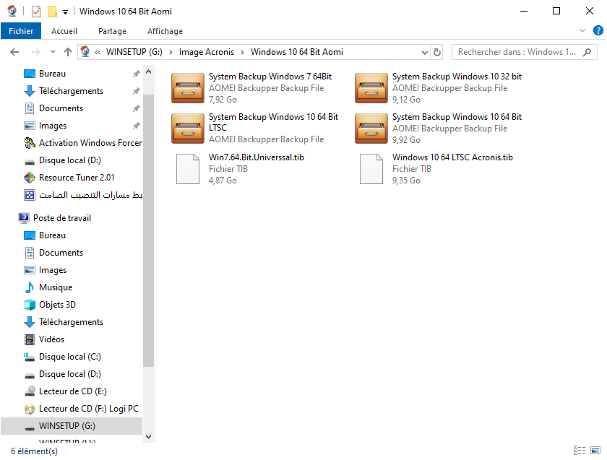
Task: Expand the ribbon with the chevron
Action: 582,30
